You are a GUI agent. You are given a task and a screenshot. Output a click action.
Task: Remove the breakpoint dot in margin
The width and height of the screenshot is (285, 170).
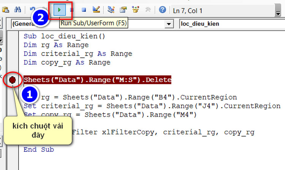(x=13, y=80)
